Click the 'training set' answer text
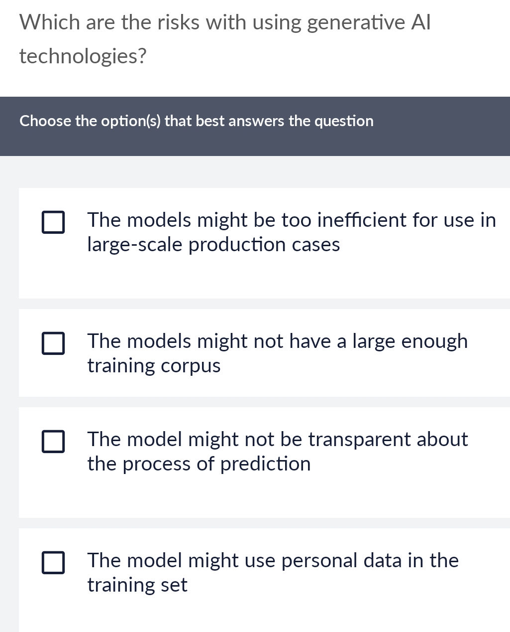The image size is (510, 632). (137, 585)
